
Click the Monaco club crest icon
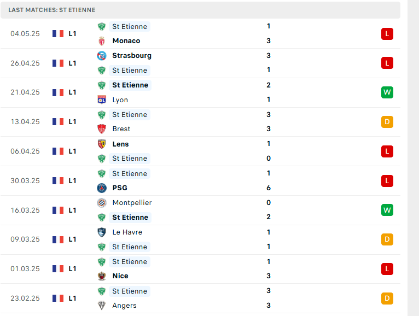(x=102, y=41)
